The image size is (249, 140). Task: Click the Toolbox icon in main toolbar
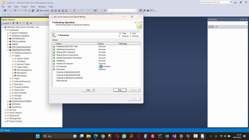(148, 10)
